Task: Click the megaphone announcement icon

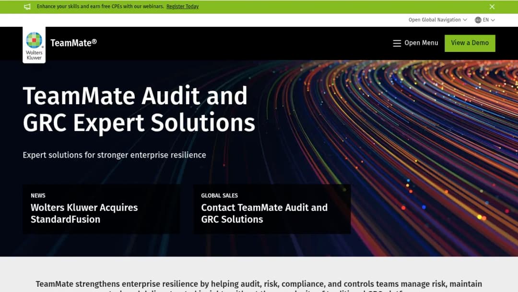Action: pos(27,7)
